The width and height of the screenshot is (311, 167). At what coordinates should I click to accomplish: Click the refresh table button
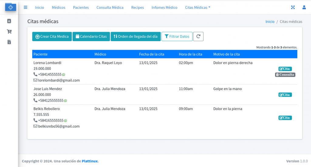pyautogui.click(x=198, y=37)
